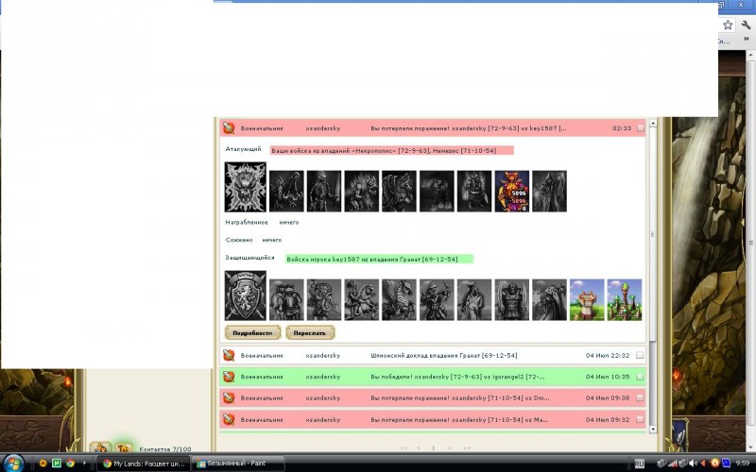Launch the yellow quick launch icon in taskbar
The width and height of the screenshot is (756, 472).
click(x=43, y=464)
